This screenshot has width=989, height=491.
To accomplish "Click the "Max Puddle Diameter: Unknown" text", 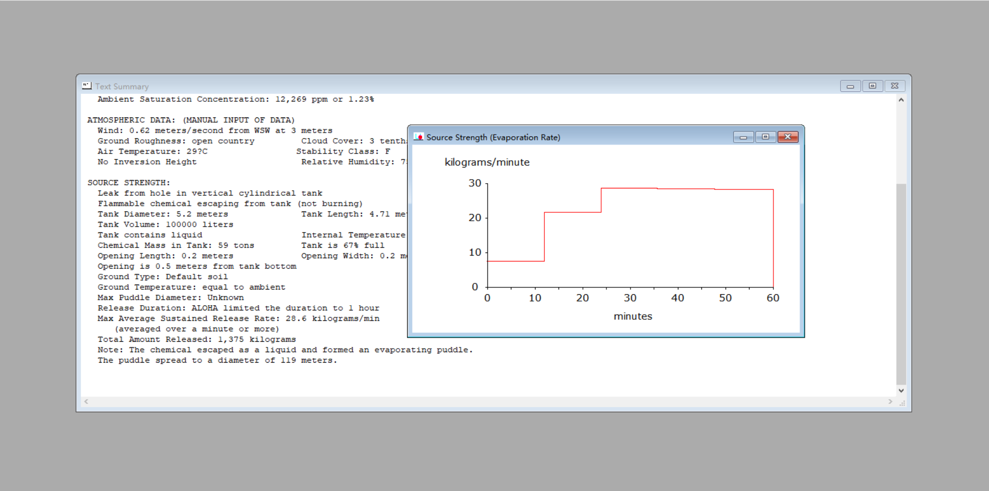I will (171, 297).
